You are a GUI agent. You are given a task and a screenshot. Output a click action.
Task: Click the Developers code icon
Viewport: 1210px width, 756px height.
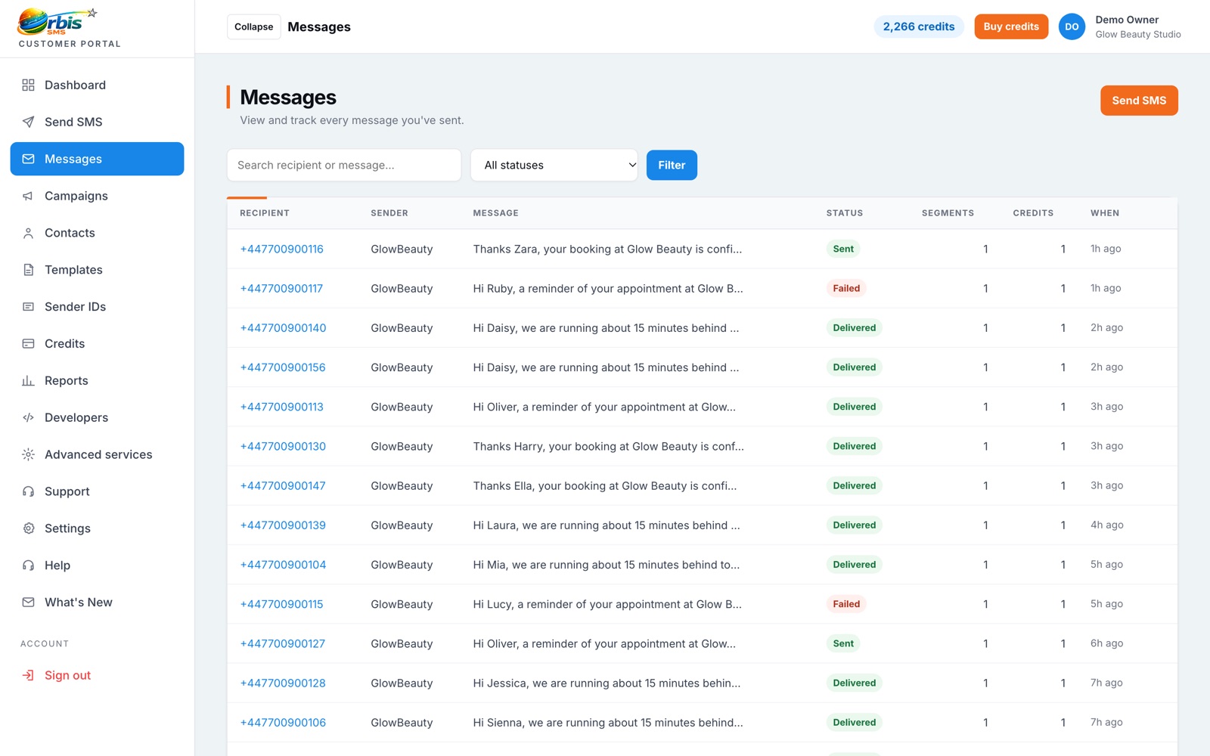pyautogui.click(x=28, y=417)
